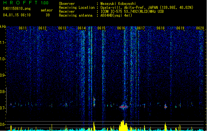Click the 0614 time marker

point(82,28)
